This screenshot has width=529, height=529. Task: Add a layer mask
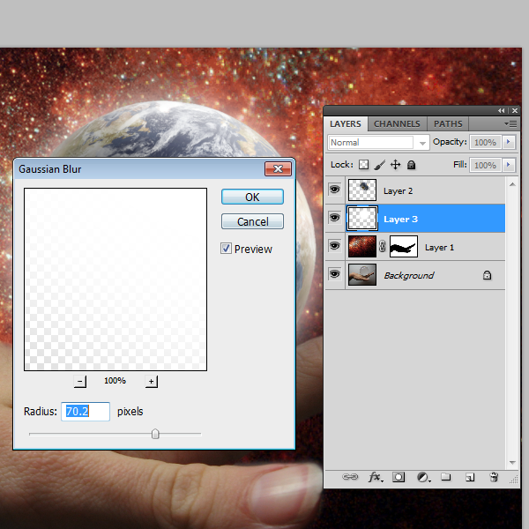coord(399,477)
